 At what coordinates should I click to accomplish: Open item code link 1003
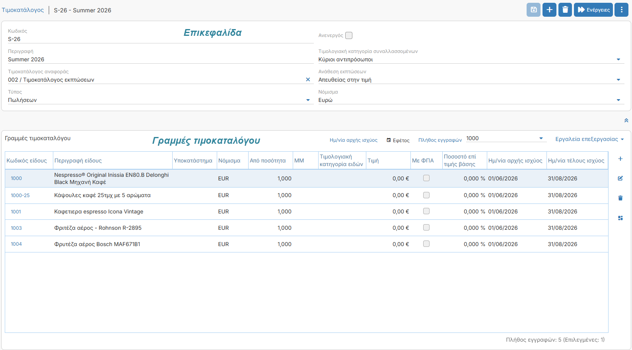[x=16, y=228]
